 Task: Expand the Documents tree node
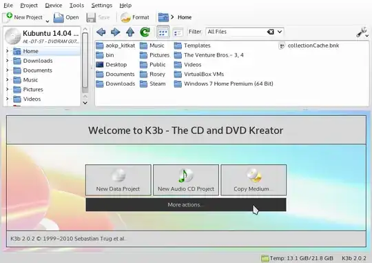[7, 70]
